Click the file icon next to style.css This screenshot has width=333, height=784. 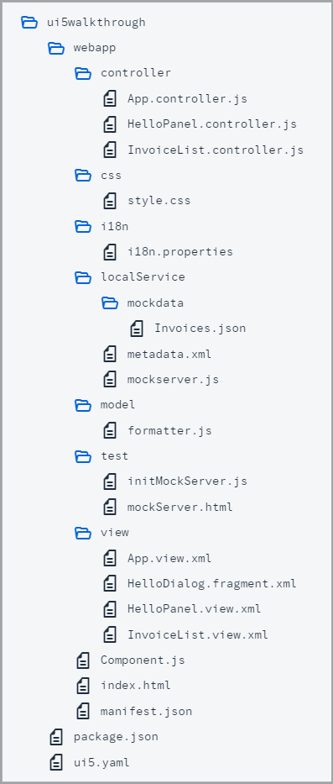(110, 201)
